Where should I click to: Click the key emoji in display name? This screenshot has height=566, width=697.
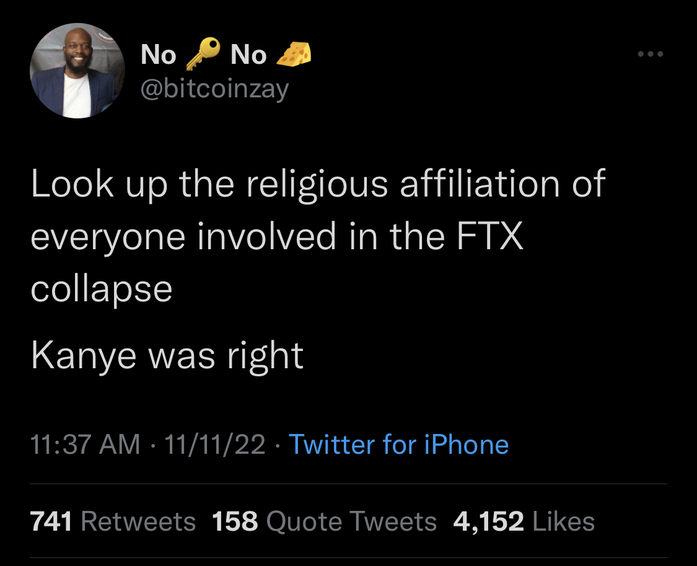(203, 54)
